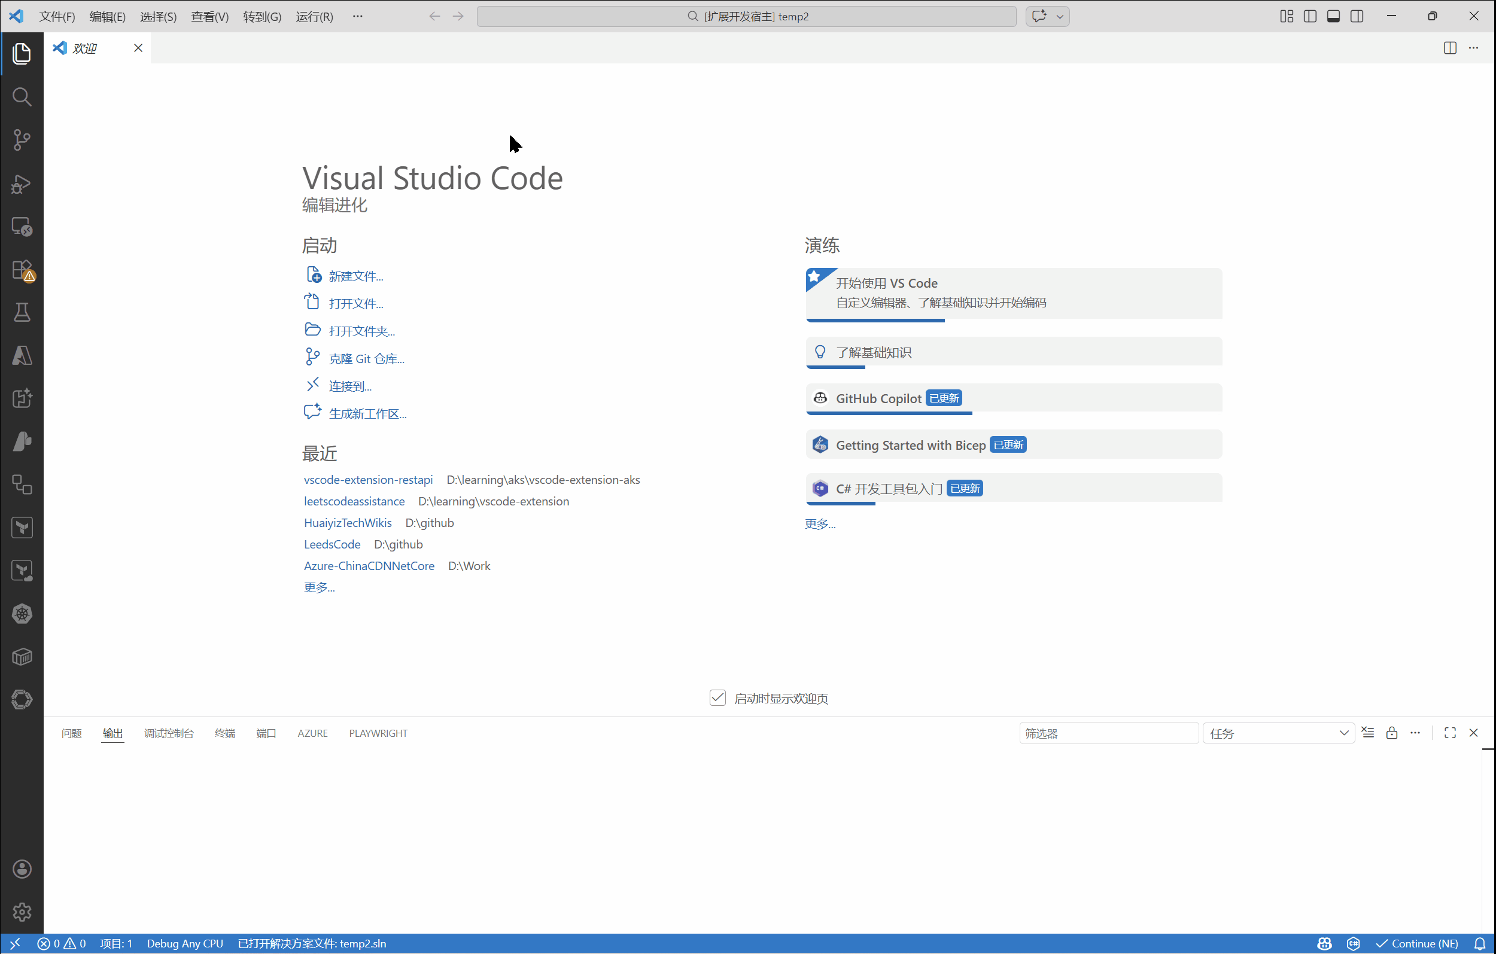Click the 筛选器 filter input field

[x=1109, y=733]
